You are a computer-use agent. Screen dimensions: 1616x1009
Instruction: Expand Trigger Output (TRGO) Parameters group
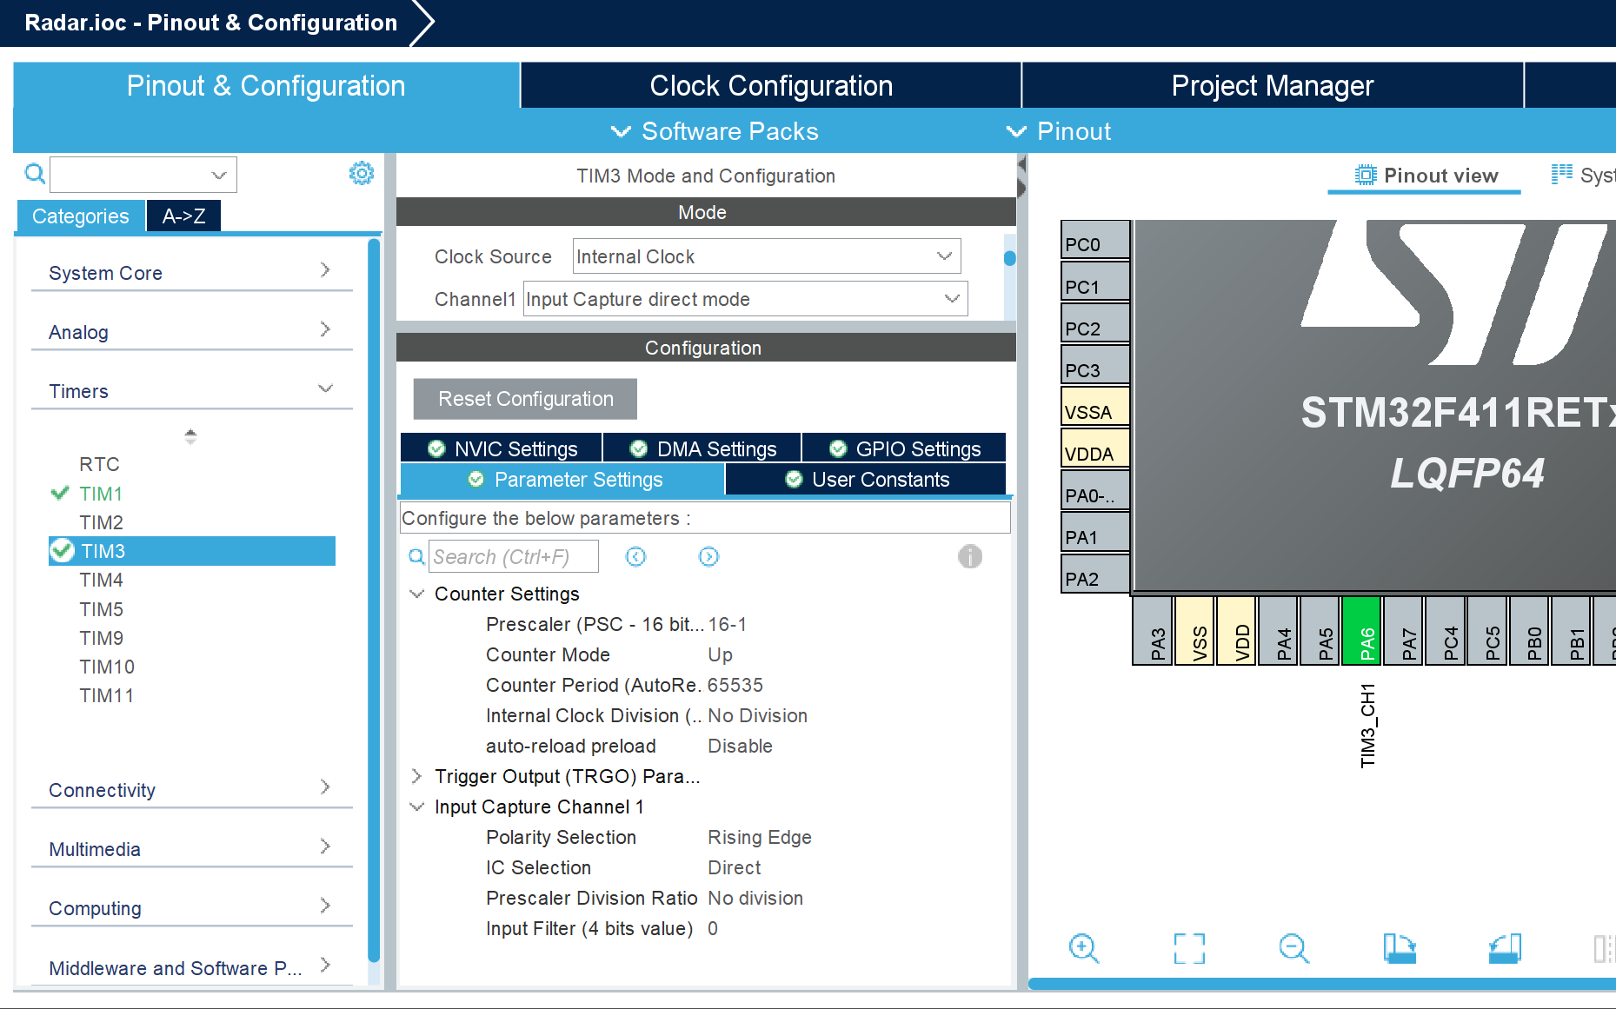[x=417, y=776]
